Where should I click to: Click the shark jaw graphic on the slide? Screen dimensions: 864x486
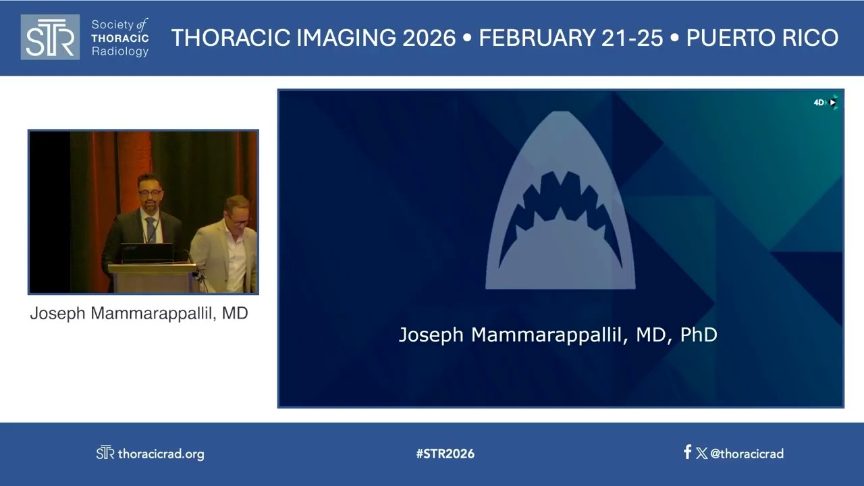pos(560,200)
